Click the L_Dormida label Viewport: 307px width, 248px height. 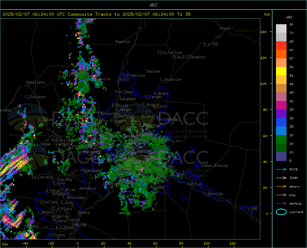point(213,194)
